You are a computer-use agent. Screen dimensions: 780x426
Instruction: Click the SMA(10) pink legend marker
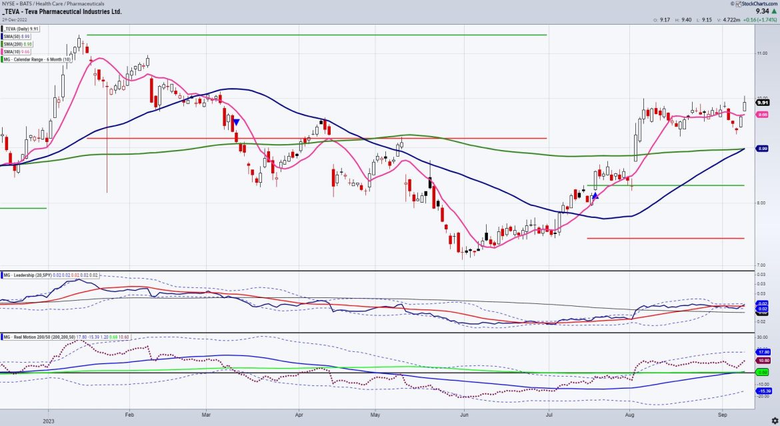[x=3, y=51]
